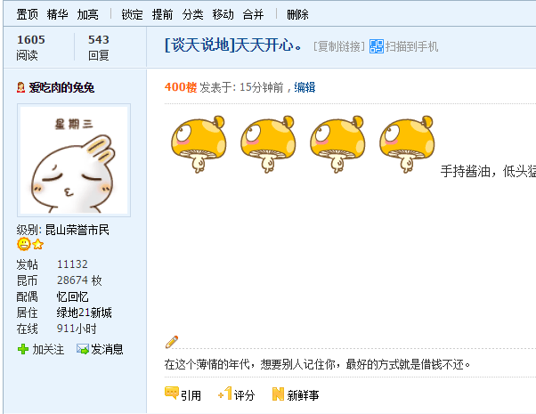The width and height of the screenshot is (536, 414).
Task: Select 删除 in the toolbar
Action: 297,15
